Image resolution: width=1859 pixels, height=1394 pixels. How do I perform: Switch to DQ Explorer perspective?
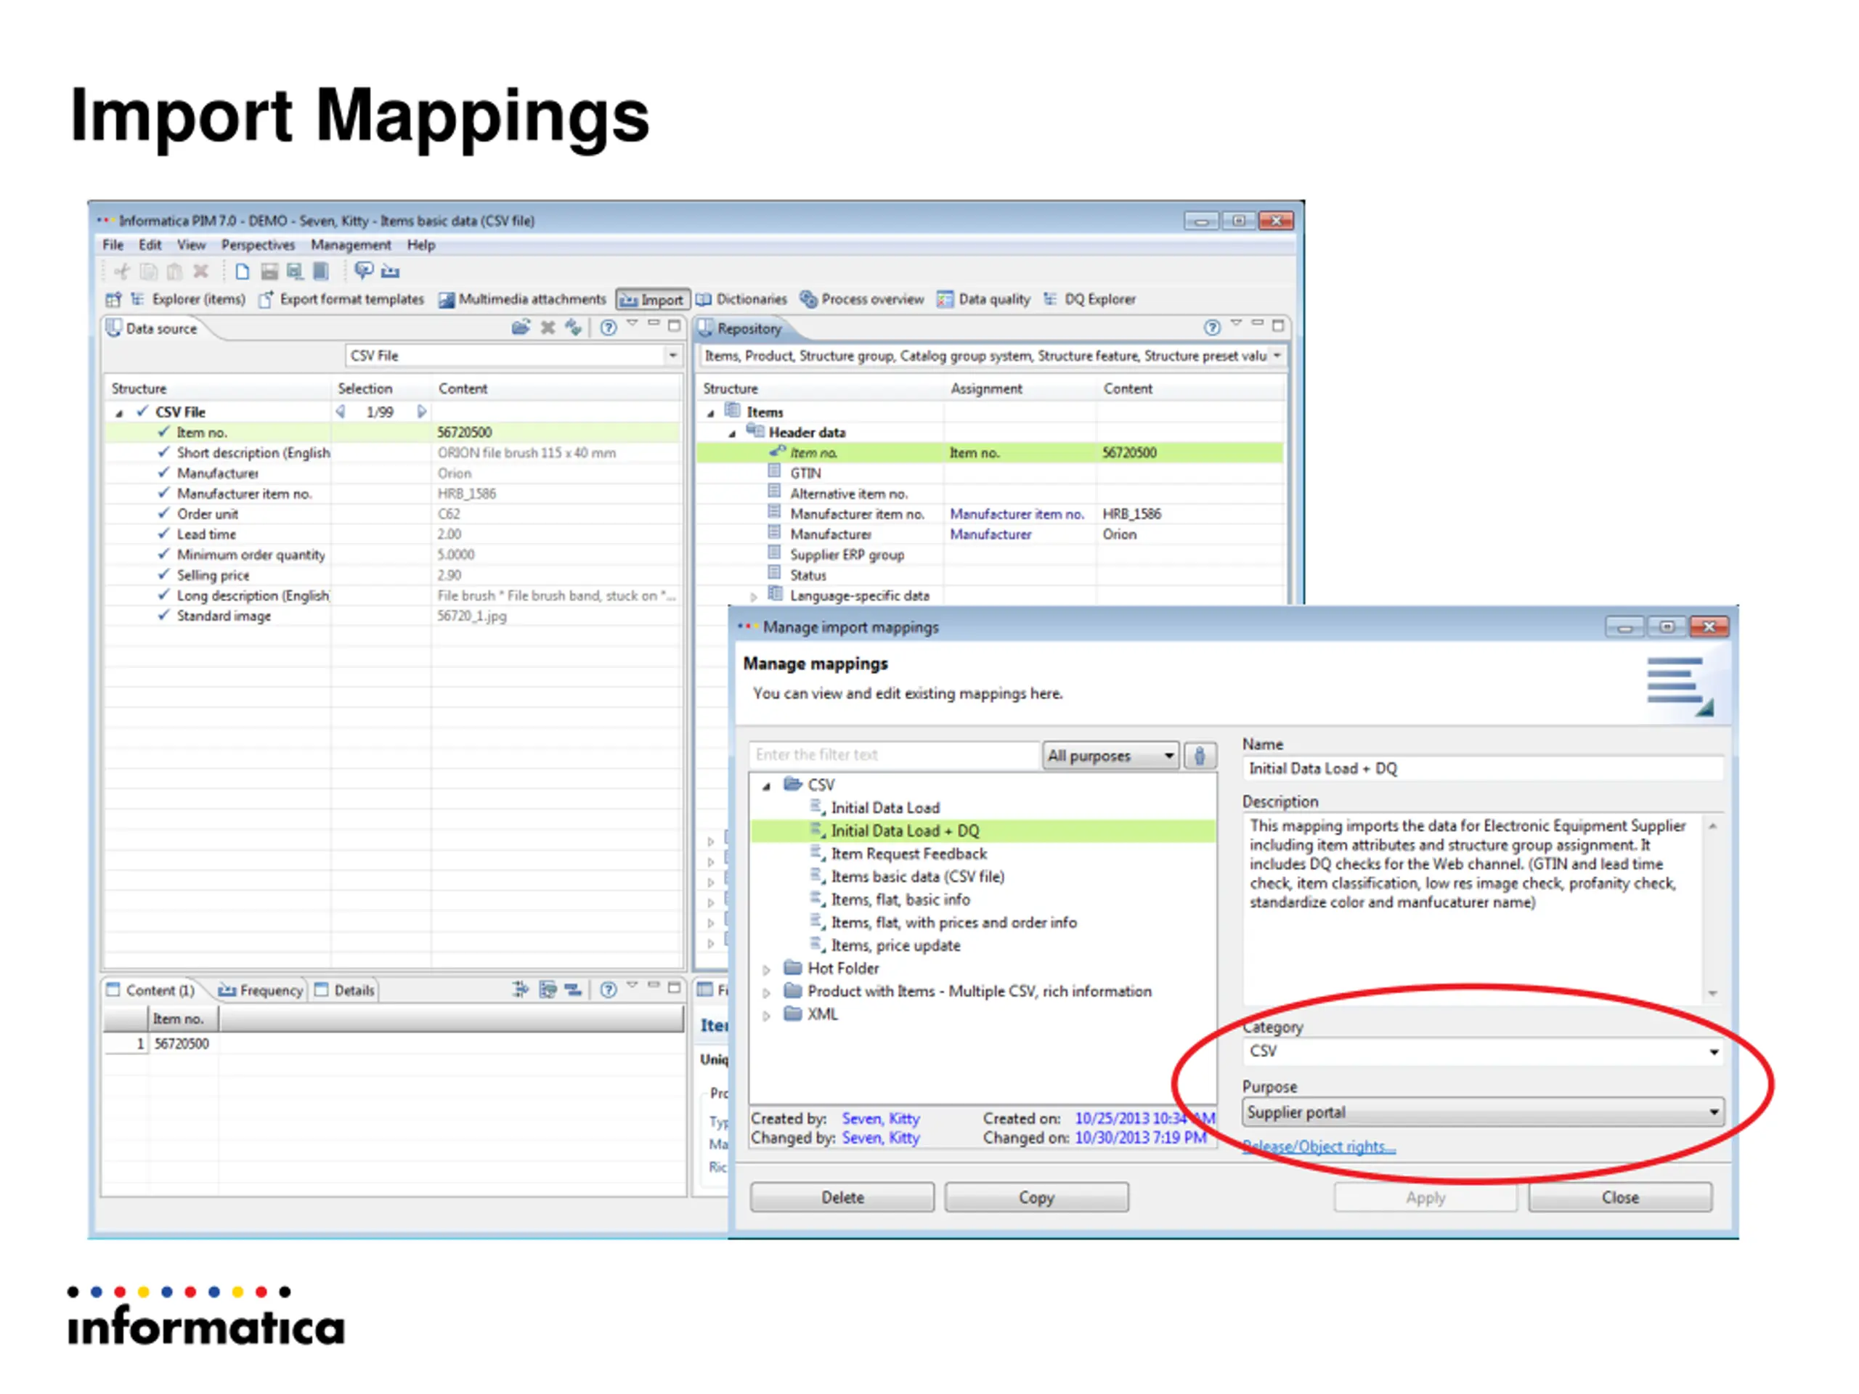pyautogui.click(x=1090, y=299)
